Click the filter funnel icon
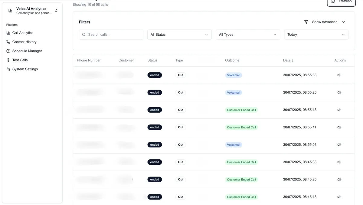 [306, 22]
